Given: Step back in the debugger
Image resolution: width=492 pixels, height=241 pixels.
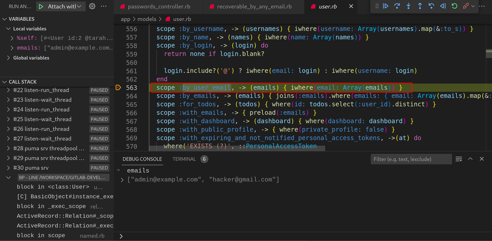Looking at the screenshot, I should [432, 6].
